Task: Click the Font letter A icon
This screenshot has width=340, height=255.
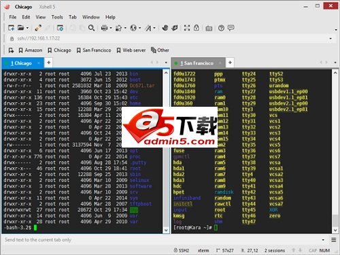Action: coord(148,28)
